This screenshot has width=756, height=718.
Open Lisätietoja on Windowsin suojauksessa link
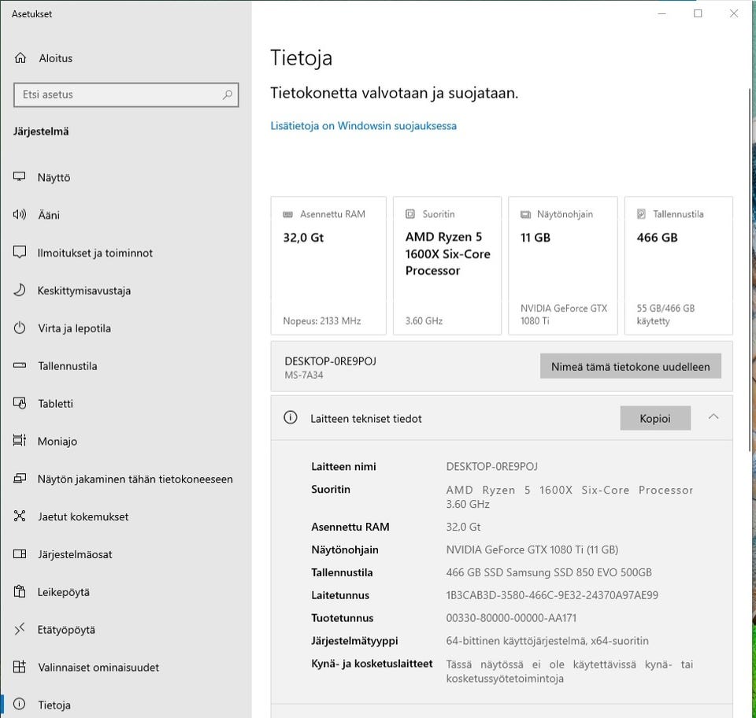364,126
